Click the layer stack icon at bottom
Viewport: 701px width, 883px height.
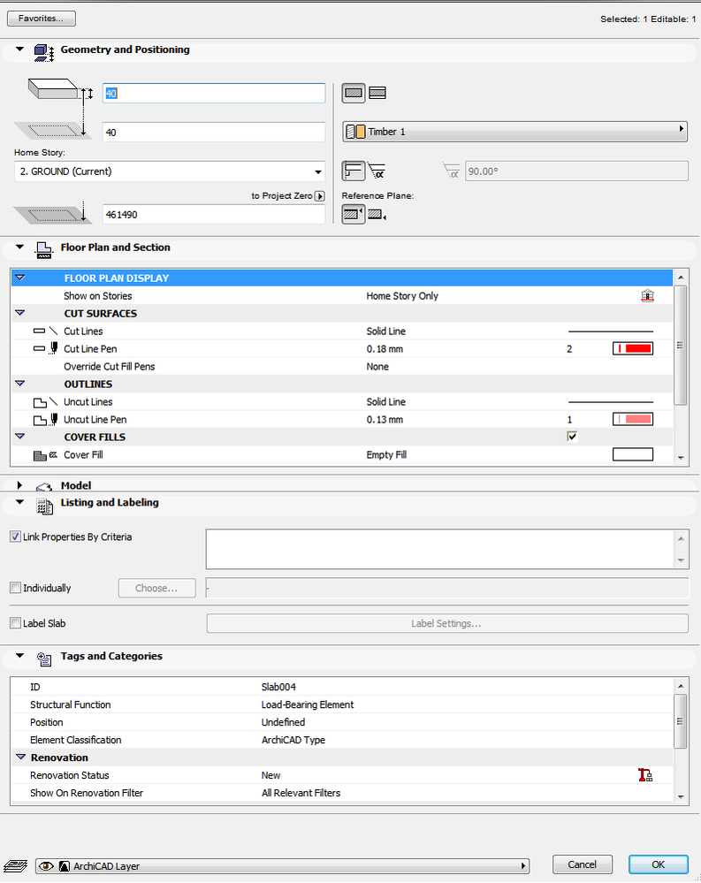point(15,865)
